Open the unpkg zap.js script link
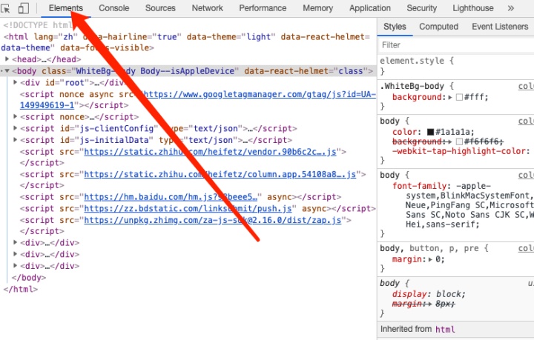534x340 pixels. pos(213,220)
